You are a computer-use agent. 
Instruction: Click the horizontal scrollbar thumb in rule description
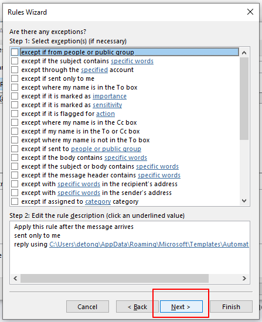coord(114,278)
